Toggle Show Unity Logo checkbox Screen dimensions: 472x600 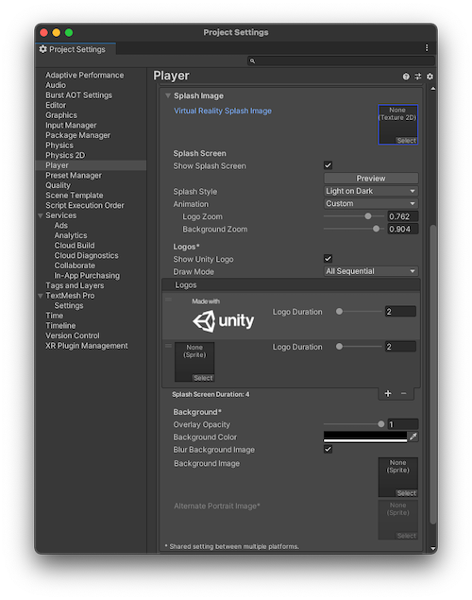tap(328, 259)
